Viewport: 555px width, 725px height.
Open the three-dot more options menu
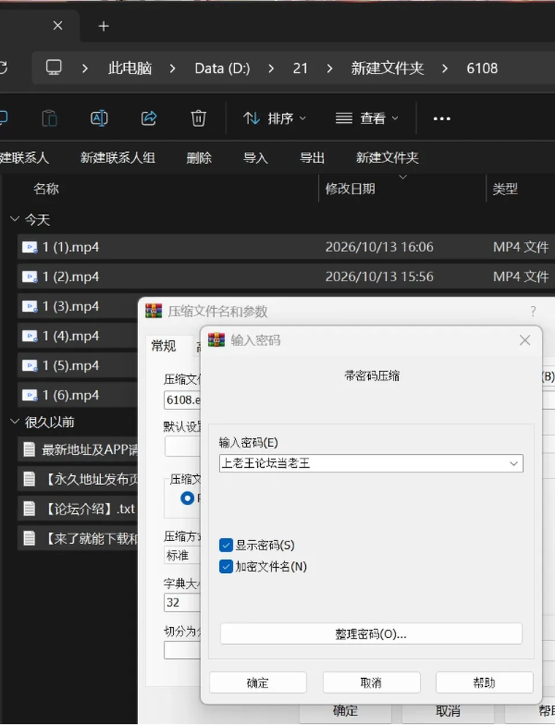tap(442, 119)
